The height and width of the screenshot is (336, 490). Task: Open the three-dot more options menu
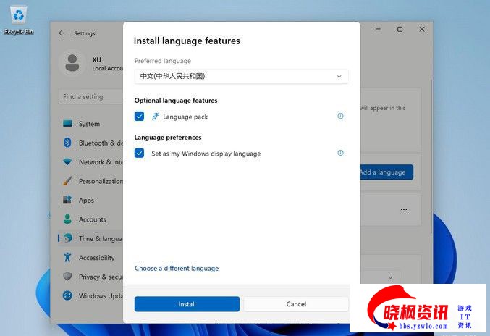click(x=404, y=209)
